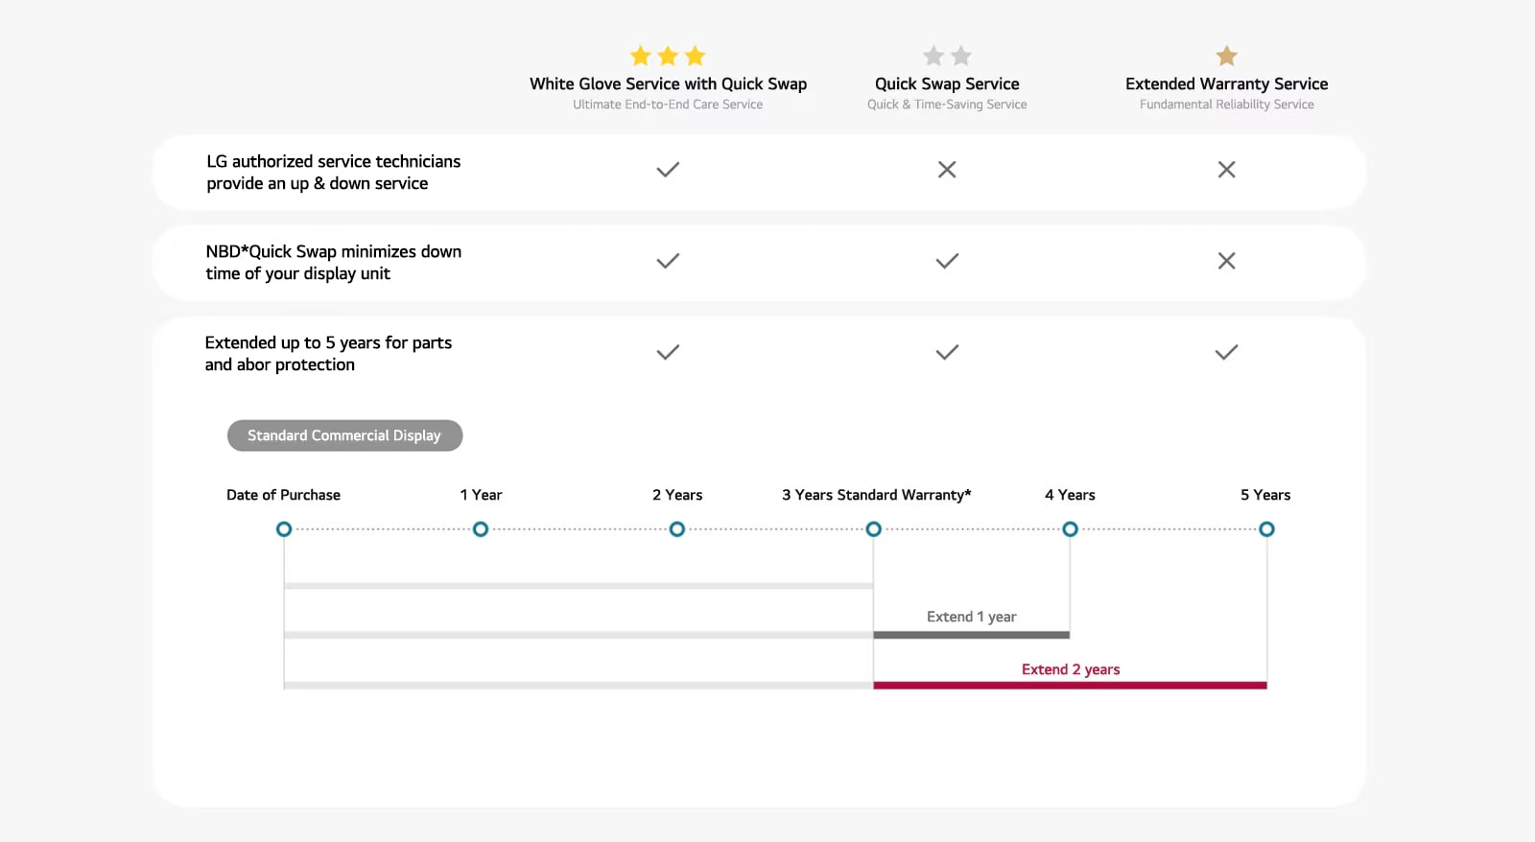Screen dimensions: 1535x842
Task: Click the 1 Year timeline circle
Action: tap(481, 529)
